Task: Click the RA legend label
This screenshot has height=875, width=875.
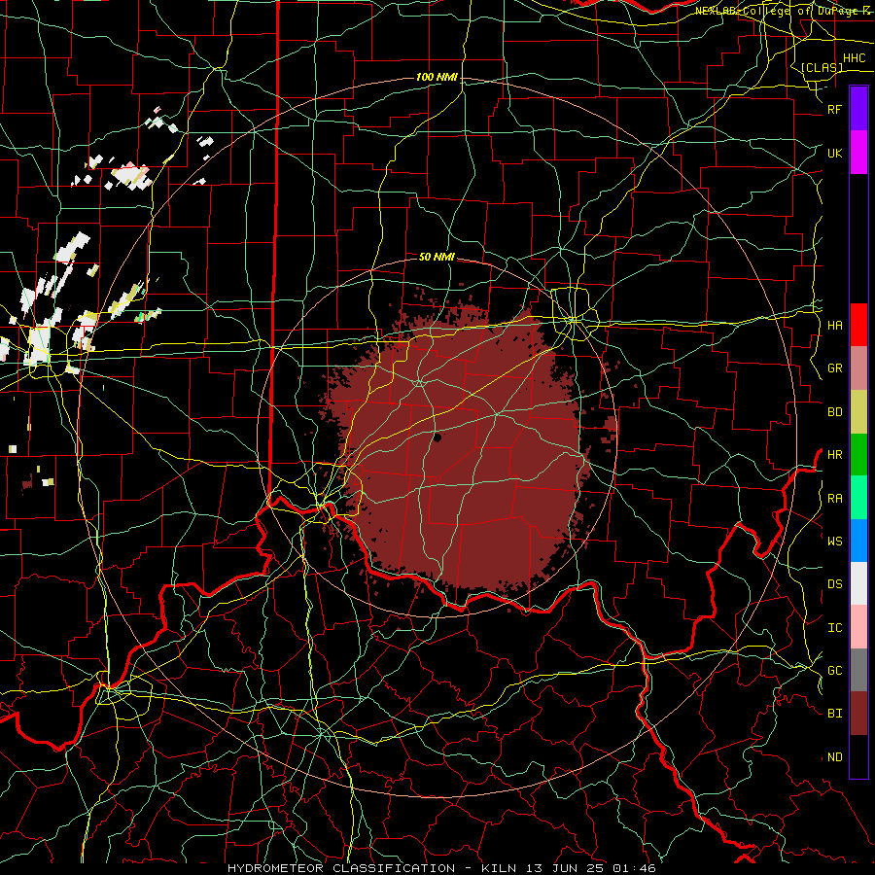Action: coord(834,498)
